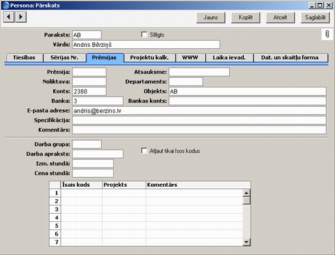
Task: Click the window app icon in title bar
Action: (6, 5)
